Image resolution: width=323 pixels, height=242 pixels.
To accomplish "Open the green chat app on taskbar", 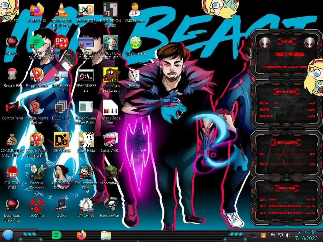I will 57,235.
